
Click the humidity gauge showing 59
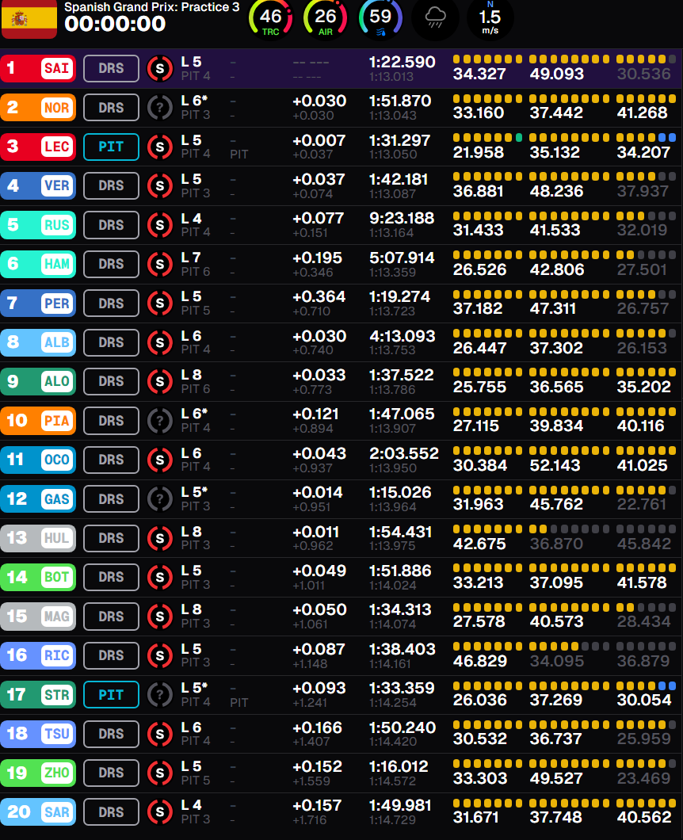click(x=380, y=19)
